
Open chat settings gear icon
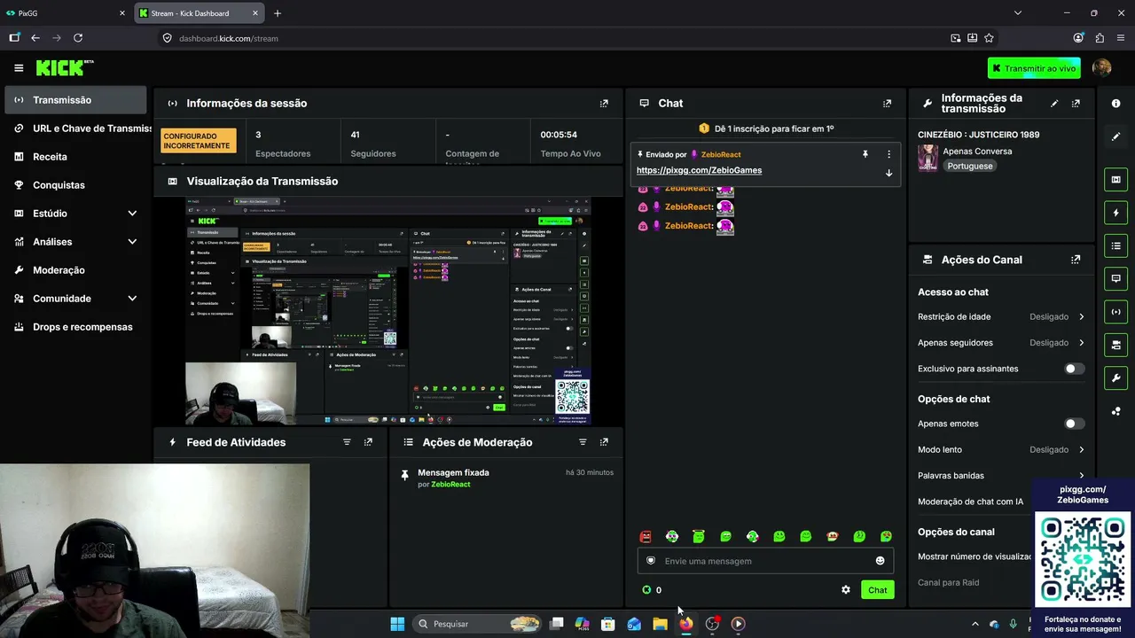846,590
